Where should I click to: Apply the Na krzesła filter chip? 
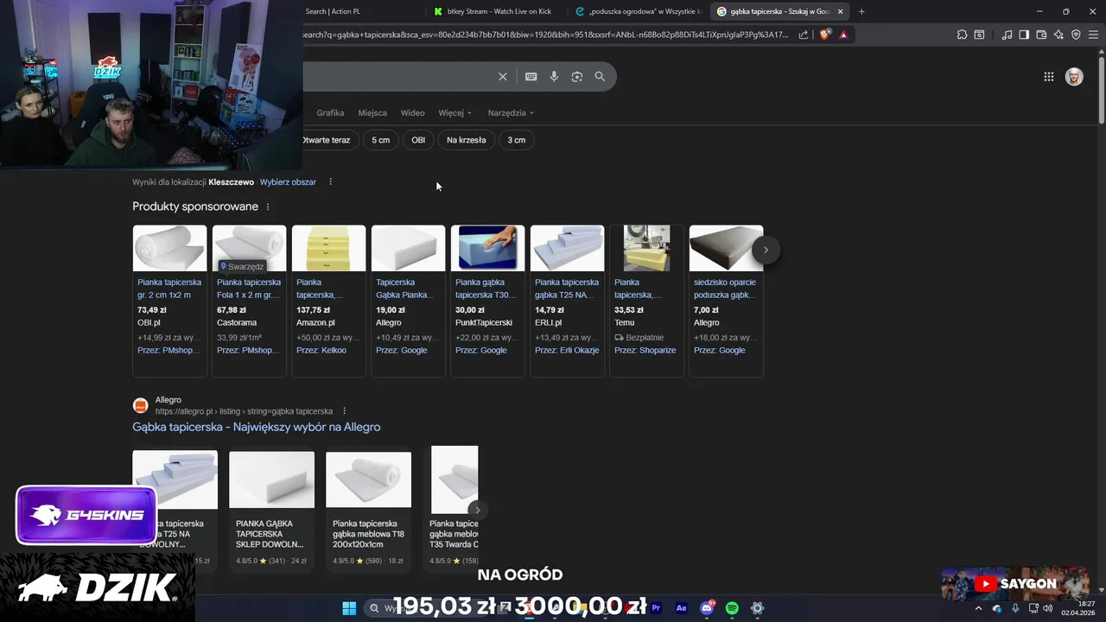467,140
